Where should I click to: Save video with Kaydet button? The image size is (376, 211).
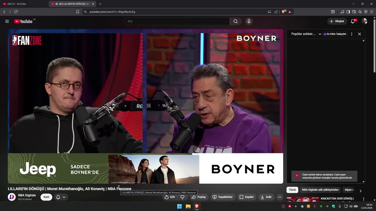coord(246,197)
